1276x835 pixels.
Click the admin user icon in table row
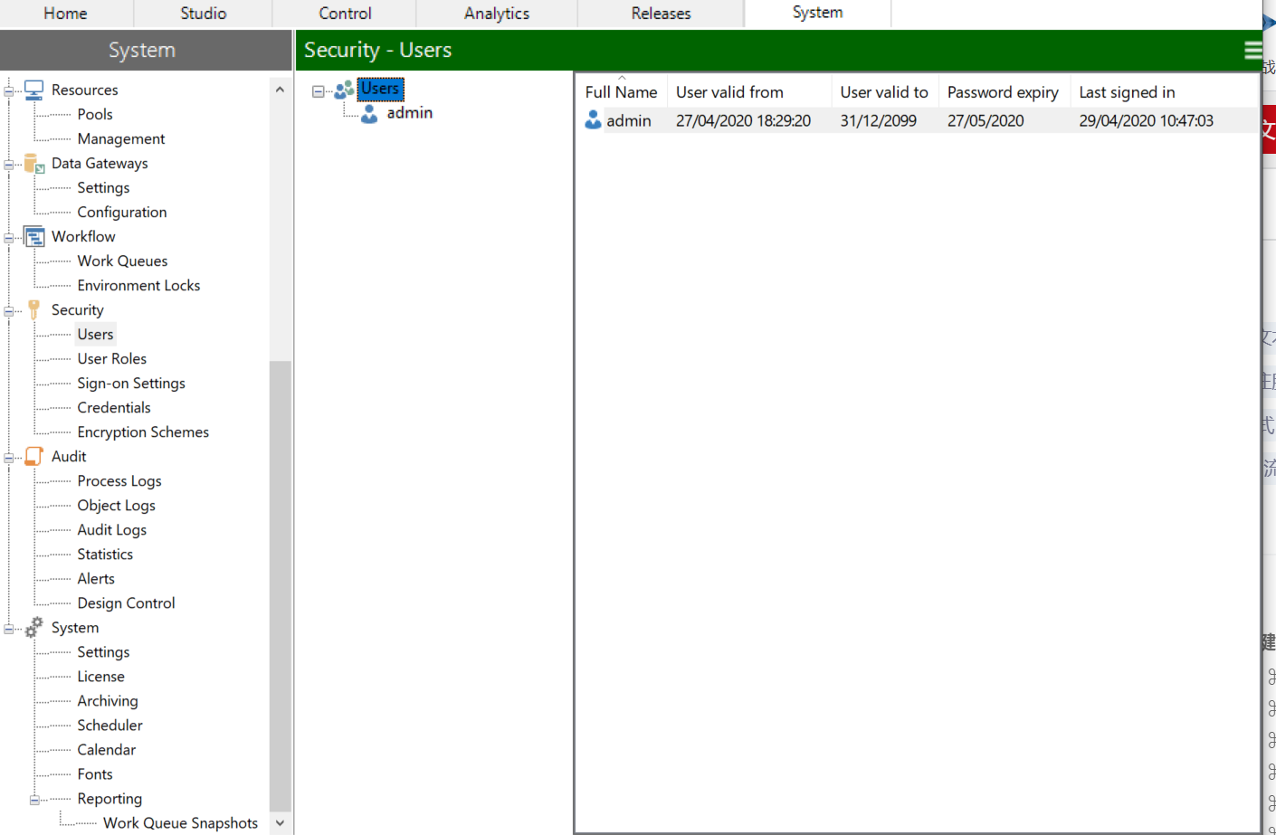point(593,120)
